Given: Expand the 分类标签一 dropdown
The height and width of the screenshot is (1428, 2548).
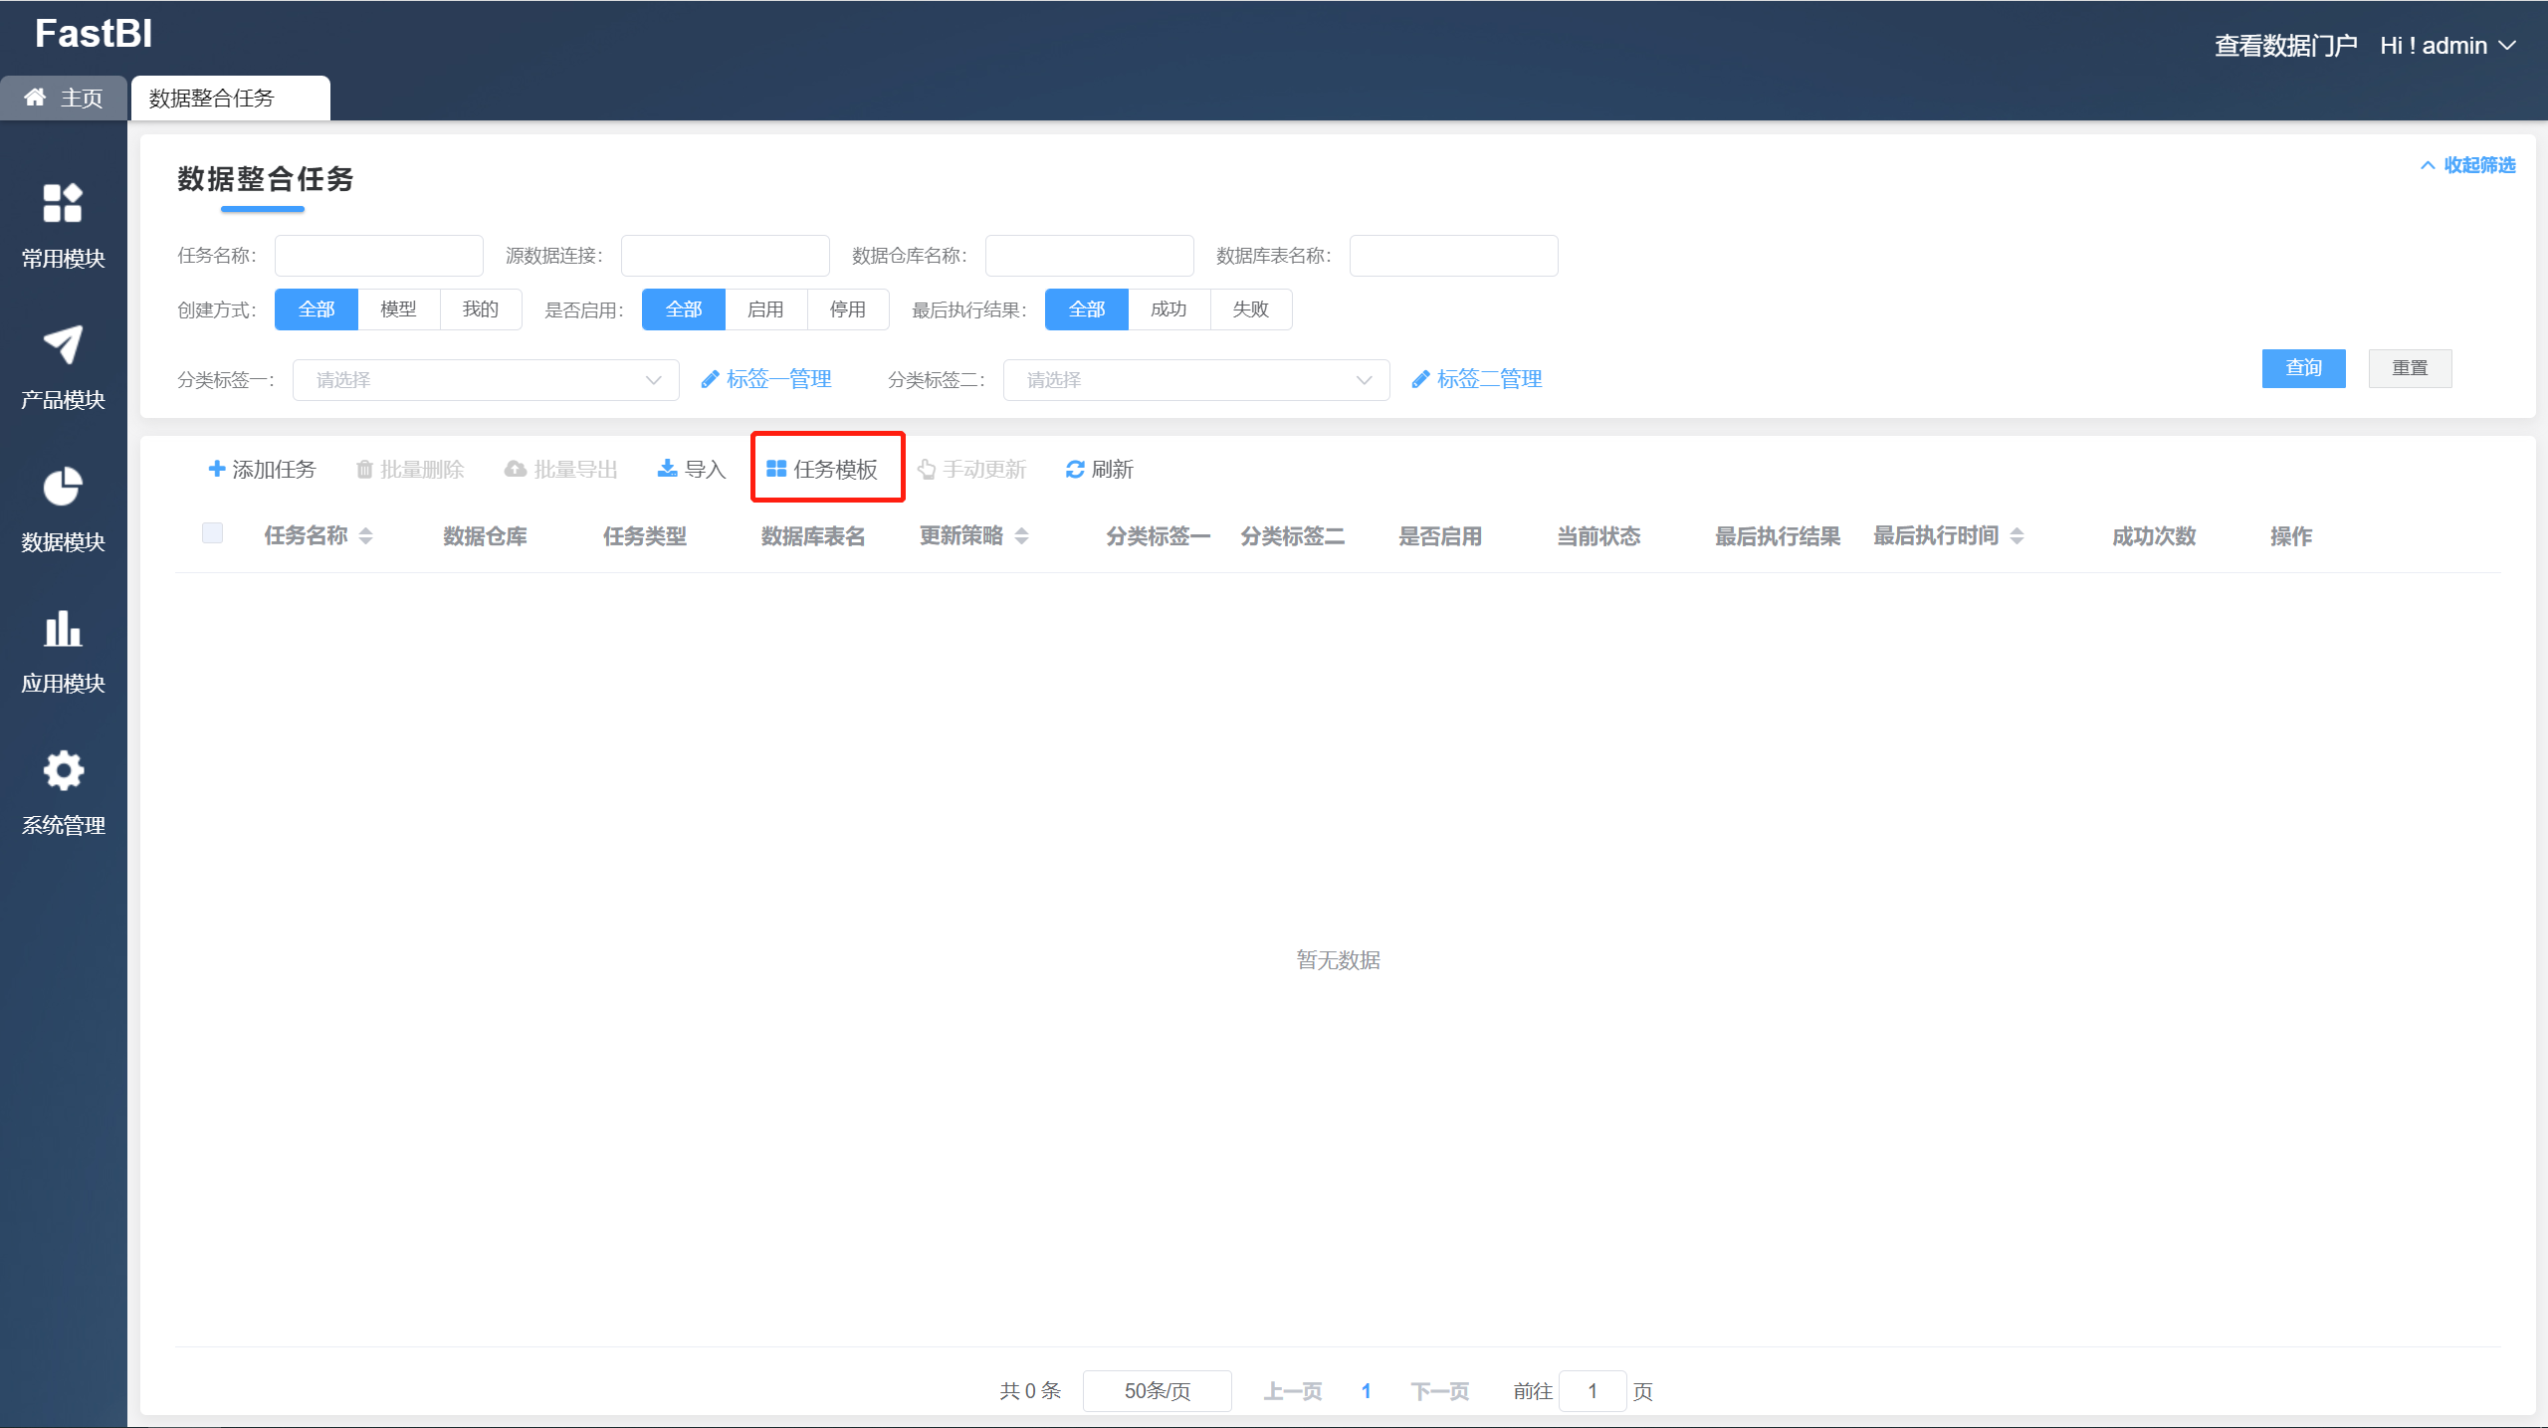Looking at the screenshot, I should (486, 380).
